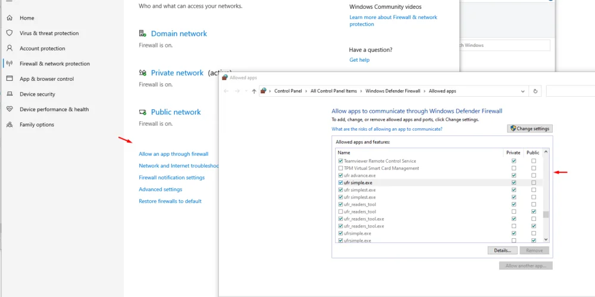The height and width of the screenshot is (297, 595).
Task: Toggle the TPM Virtual Smart Card Management checkbox
Action: tap(340, 168)
